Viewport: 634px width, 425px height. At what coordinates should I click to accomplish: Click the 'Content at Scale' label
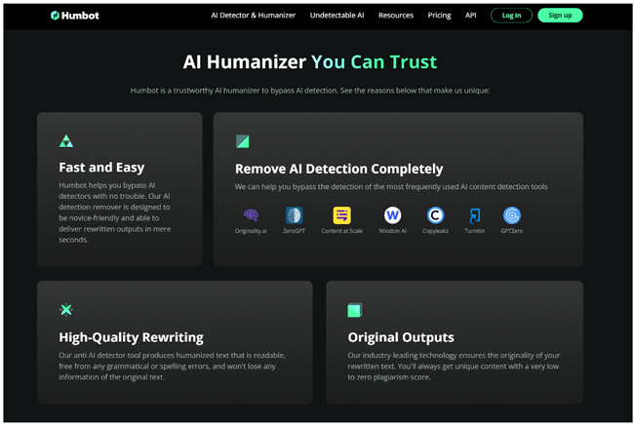[341, 231]
